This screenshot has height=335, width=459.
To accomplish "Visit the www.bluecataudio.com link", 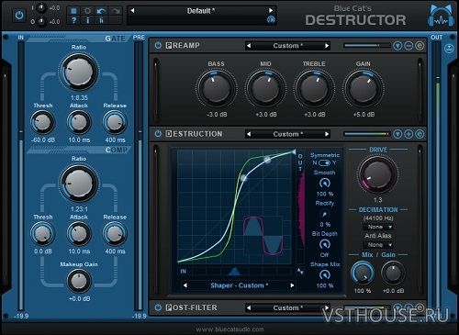I will [230, 329].
